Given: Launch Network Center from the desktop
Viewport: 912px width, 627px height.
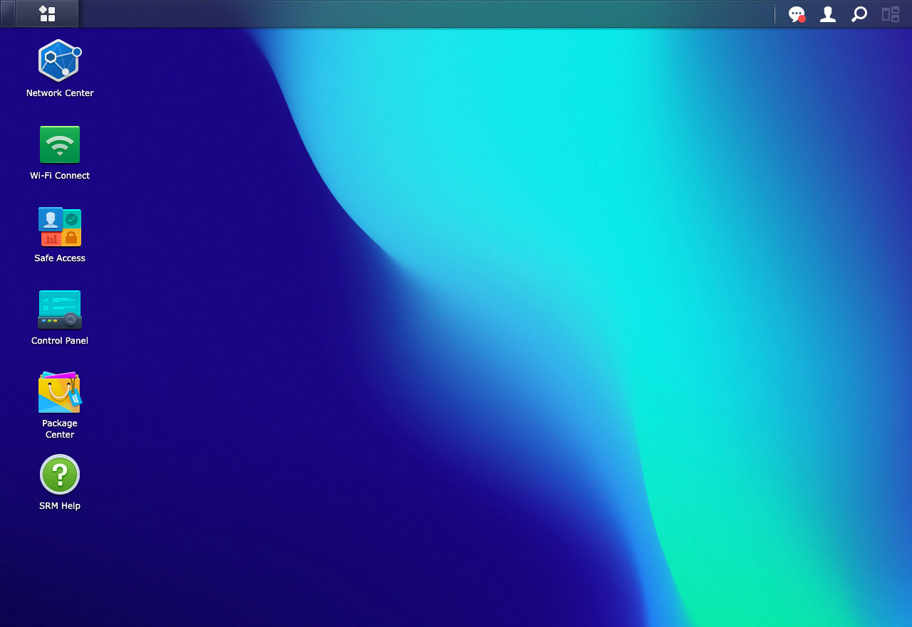Looking at the screenshot, I should [60, 69].
